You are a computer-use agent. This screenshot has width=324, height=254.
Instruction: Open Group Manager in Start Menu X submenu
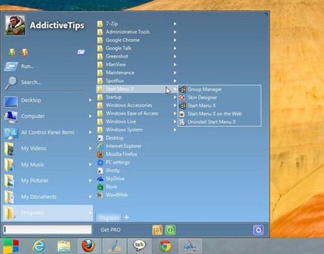click(220, 89)
